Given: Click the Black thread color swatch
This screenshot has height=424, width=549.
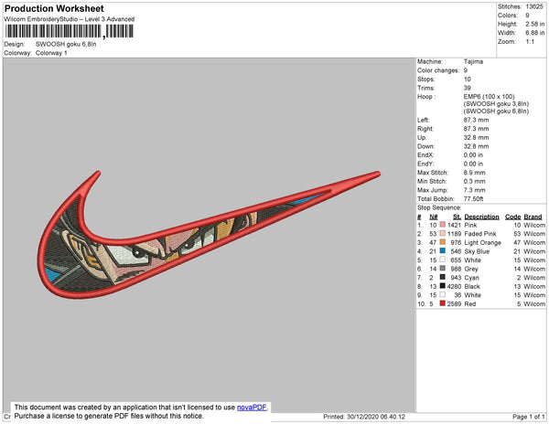Looking at the screenshot, I should 443,286.
